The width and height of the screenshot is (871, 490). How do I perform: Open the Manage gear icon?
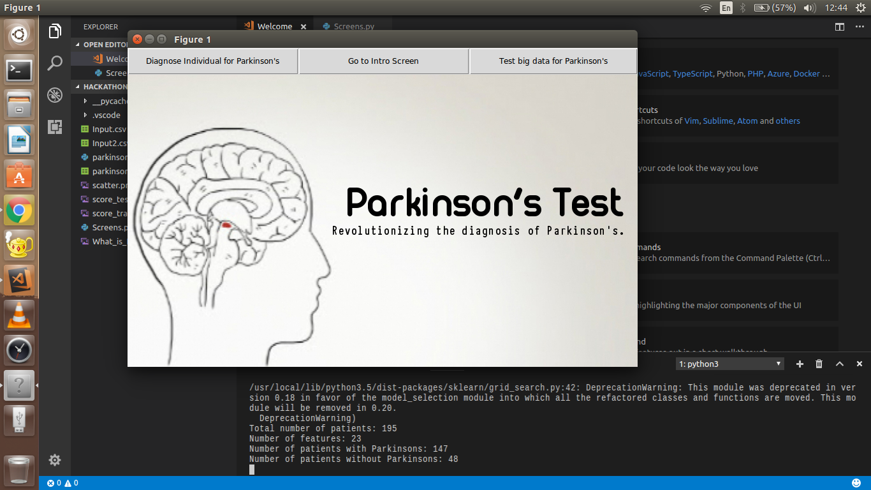pyautogui.click(x=55, y=460)
